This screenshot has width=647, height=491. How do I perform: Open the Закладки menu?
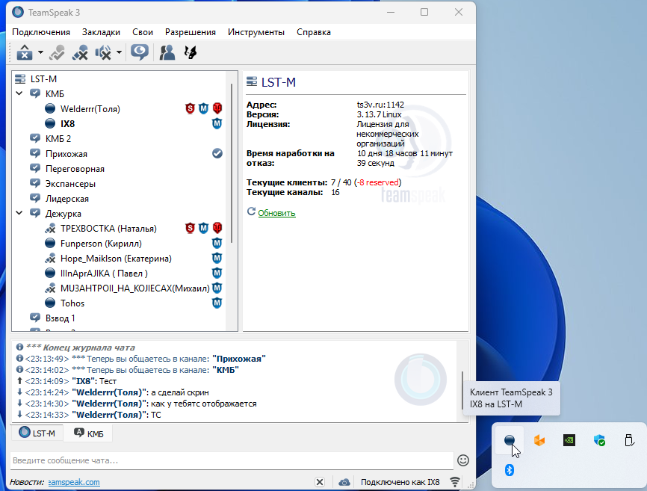click(x=101, y=32)
